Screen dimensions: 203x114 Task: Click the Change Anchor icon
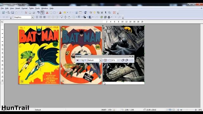(109, 17)
